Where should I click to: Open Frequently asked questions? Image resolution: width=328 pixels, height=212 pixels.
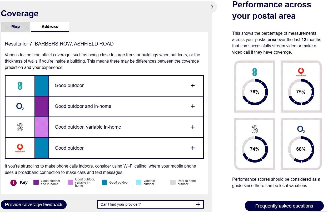point(284,206)
